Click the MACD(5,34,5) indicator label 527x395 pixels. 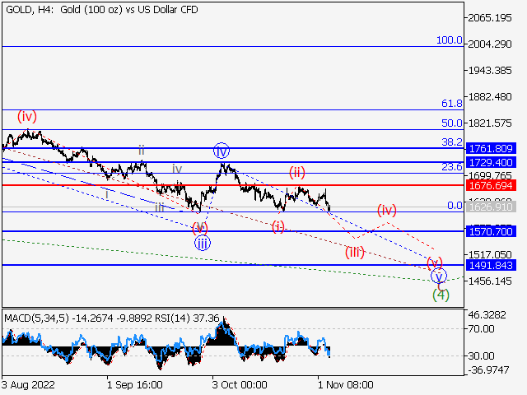pyautogui.click(x=36, y=318)
